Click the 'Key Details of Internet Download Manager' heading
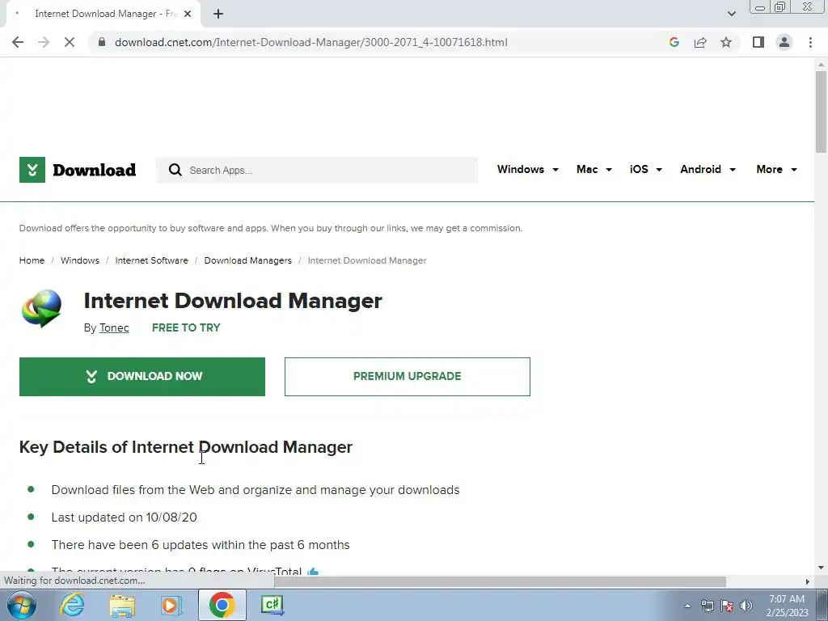This screenshot has height=621, width=828. click(186, 447)
